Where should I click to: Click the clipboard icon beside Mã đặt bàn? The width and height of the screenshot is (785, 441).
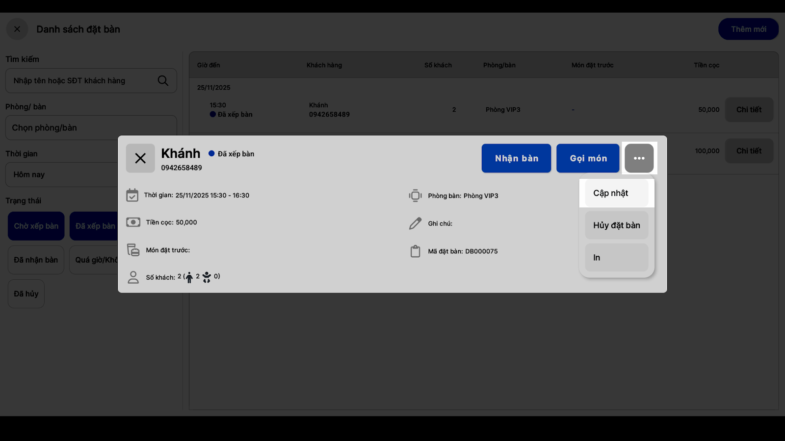[415, 251]
